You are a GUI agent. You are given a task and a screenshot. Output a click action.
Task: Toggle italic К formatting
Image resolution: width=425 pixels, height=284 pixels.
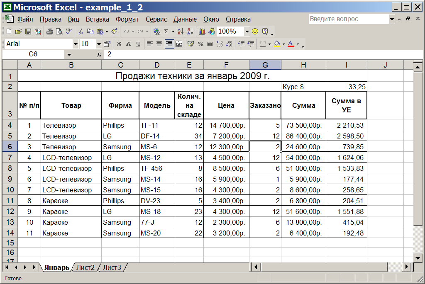point(129,44)
